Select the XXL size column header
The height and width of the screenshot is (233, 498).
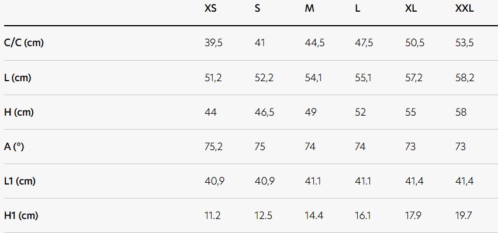point(464,8)
